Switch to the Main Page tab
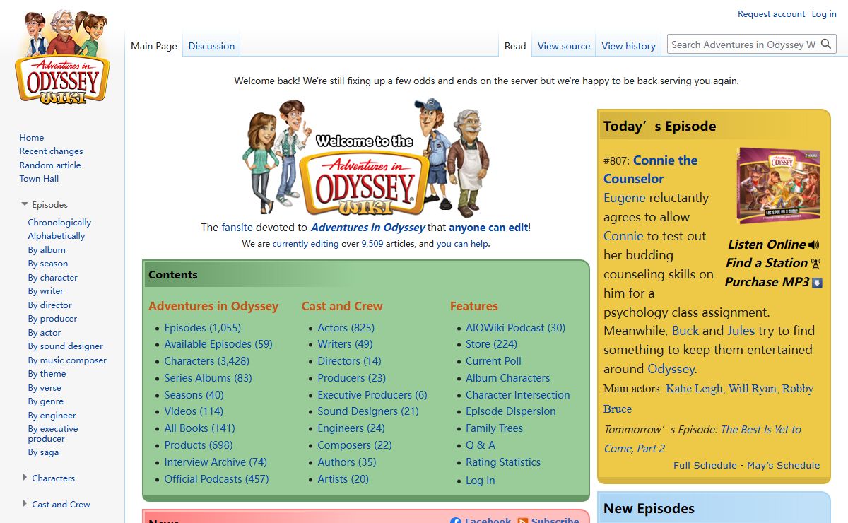 click(x=154, y=46)
